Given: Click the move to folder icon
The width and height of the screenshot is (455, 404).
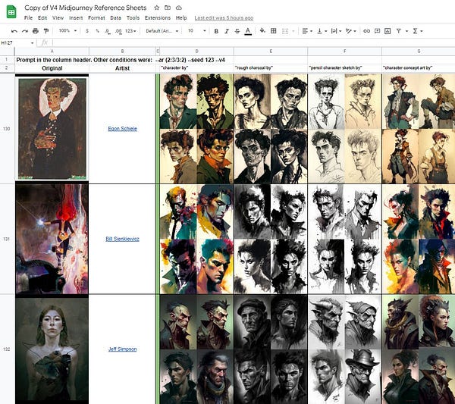Looking at the screenshot, I should click(168, 8).
